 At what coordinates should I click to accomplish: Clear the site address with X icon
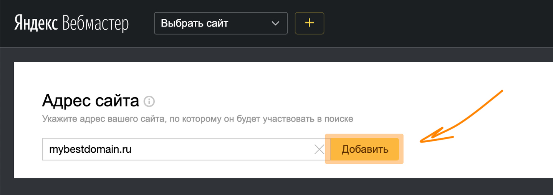pos(319,149)
